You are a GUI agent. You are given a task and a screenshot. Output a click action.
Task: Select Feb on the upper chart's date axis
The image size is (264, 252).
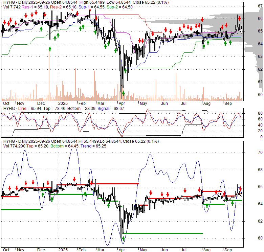pyautogui.click(x=82, y=104)
